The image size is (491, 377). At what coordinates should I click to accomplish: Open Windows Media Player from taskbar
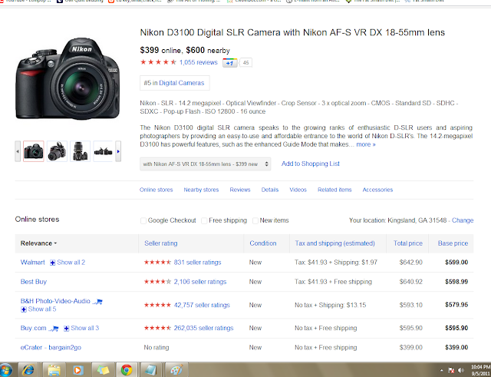click(x=78, y=370)
